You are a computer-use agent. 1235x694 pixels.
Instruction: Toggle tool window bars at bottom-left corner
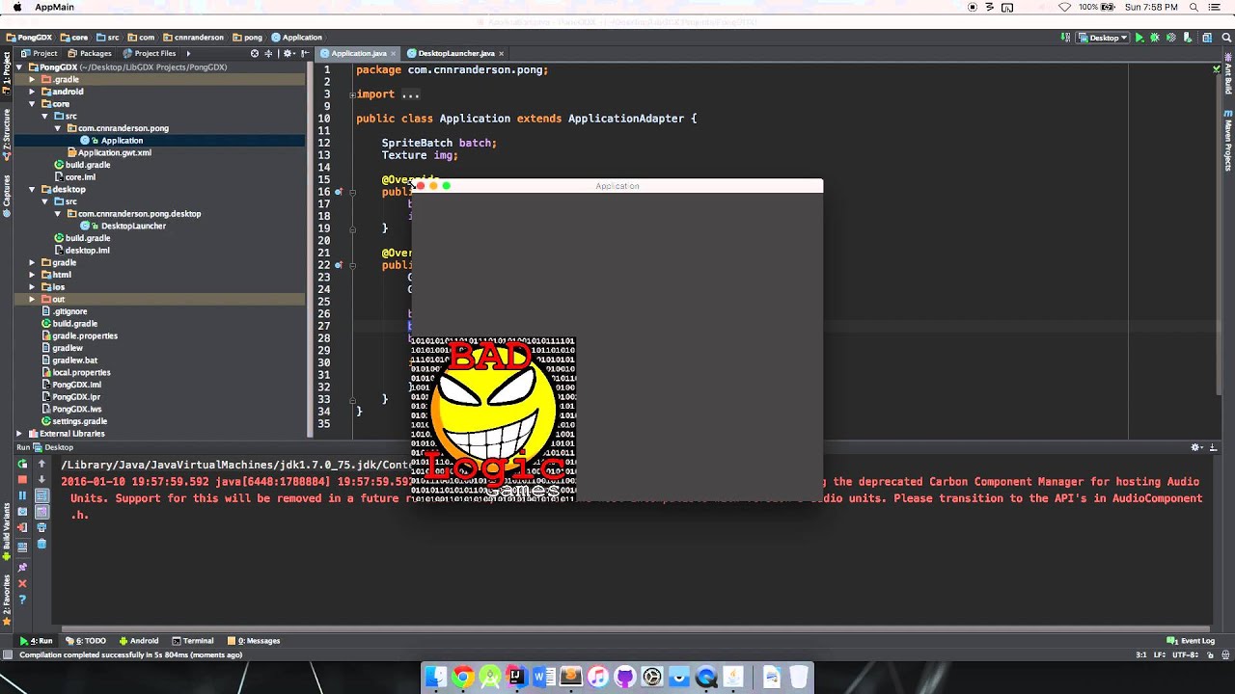point(8,655)
